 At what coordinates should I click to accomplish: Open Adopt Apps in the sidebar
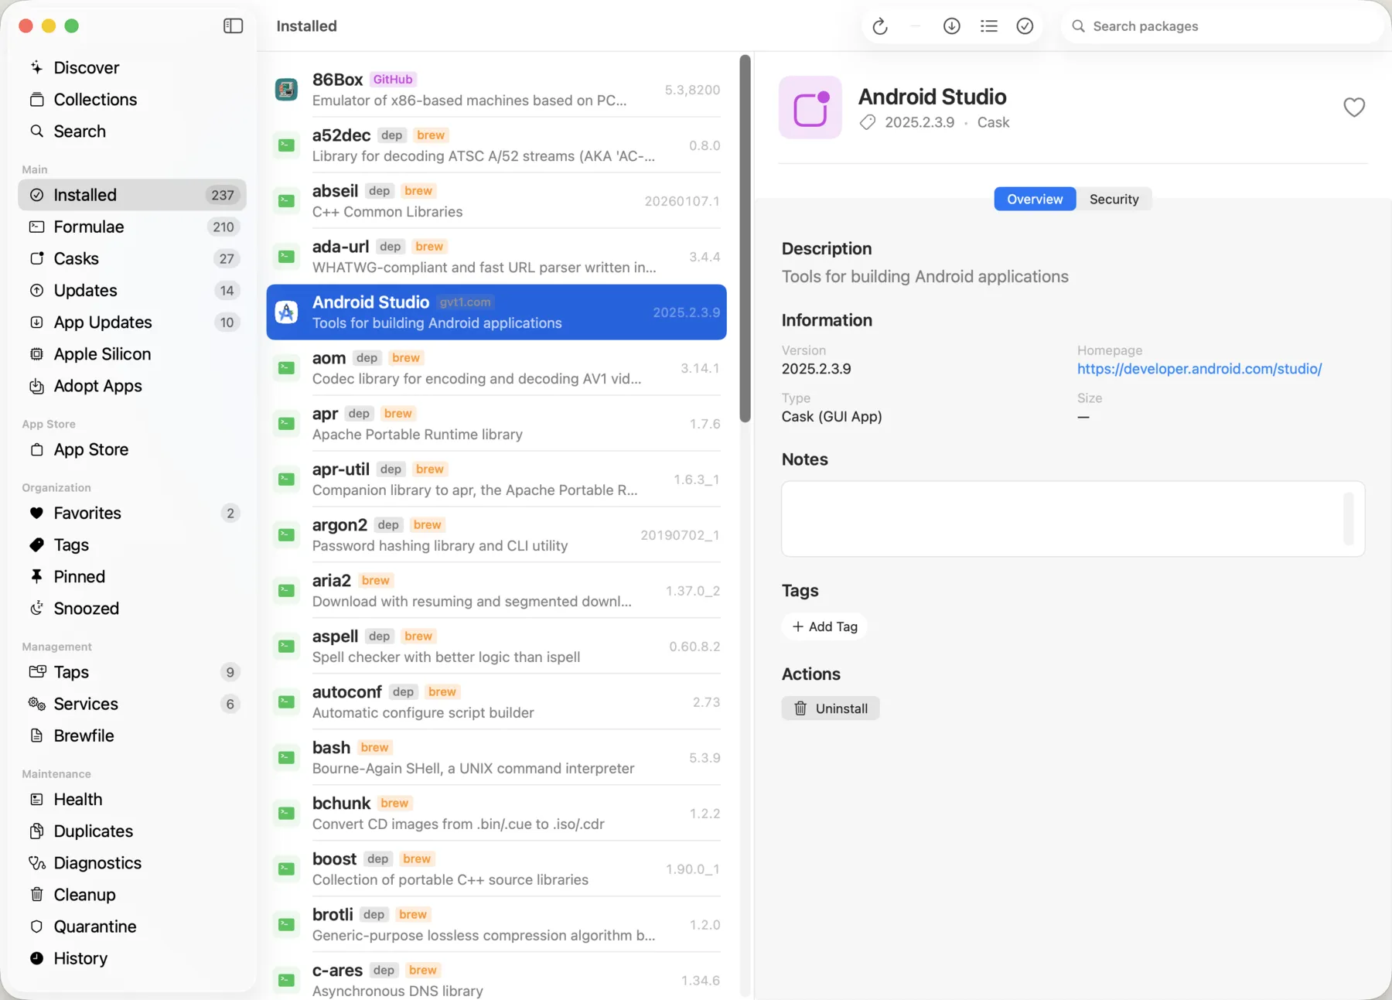(x=132, y=385)
